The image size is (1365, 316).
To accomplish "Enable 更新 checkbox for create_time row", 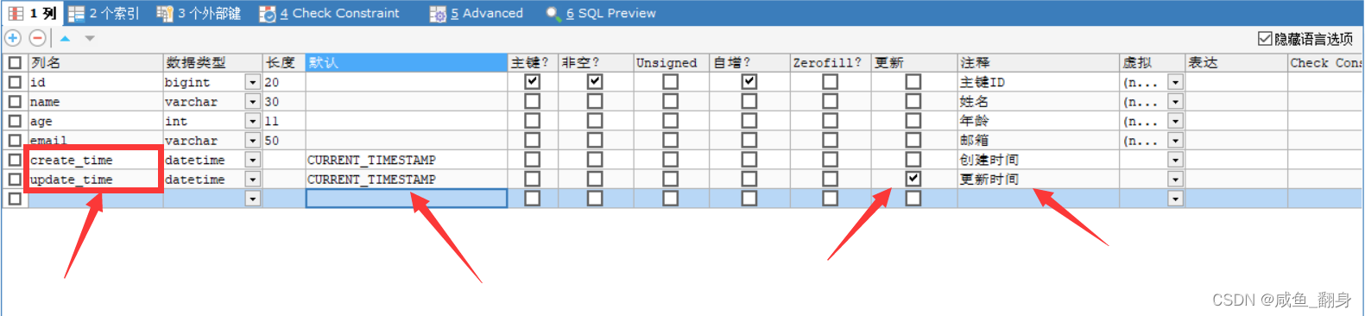I will pyautogui.click(x=913, y=160).
